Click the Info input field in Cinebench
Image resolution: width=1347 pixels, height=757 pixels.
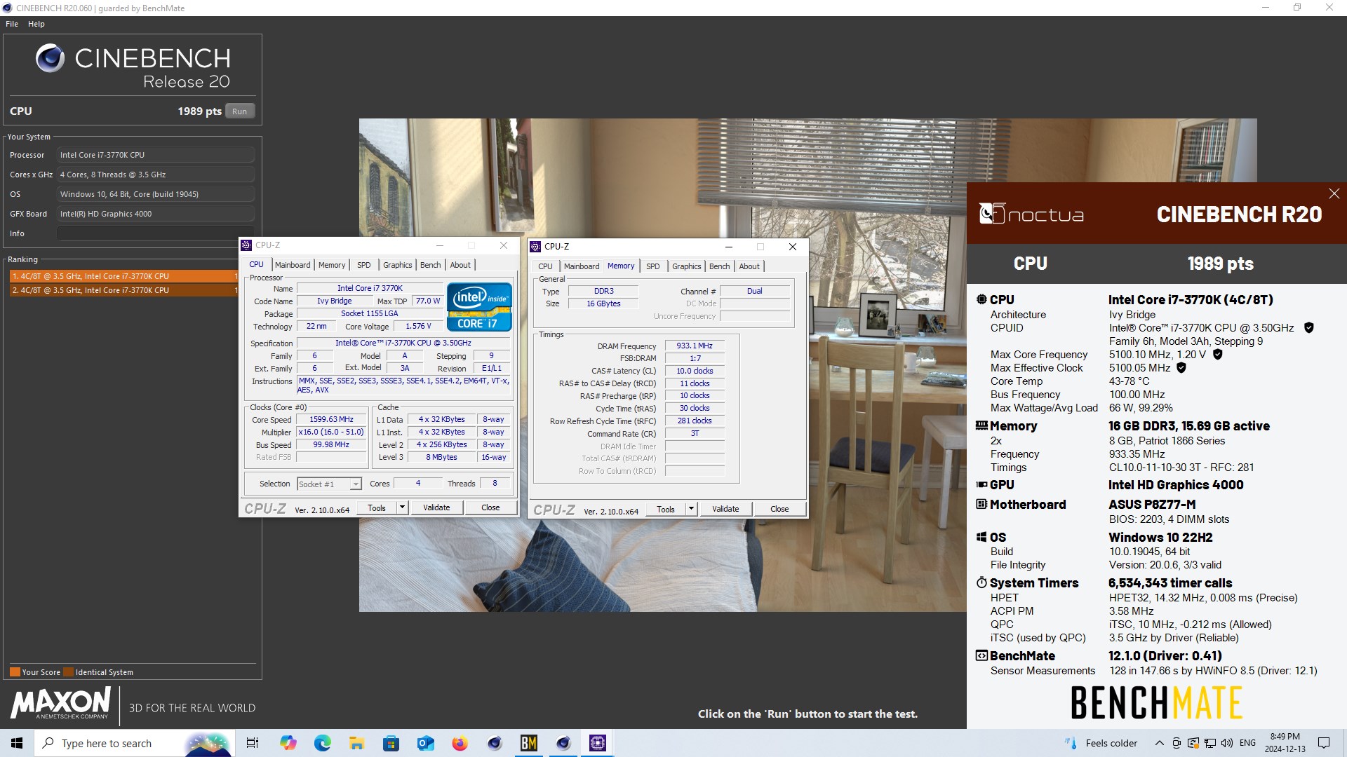(x=156, y=233)
